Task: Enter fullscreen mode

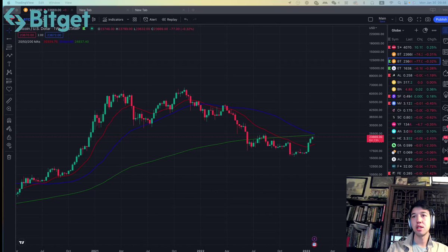Action: click(x=419, y=19)
